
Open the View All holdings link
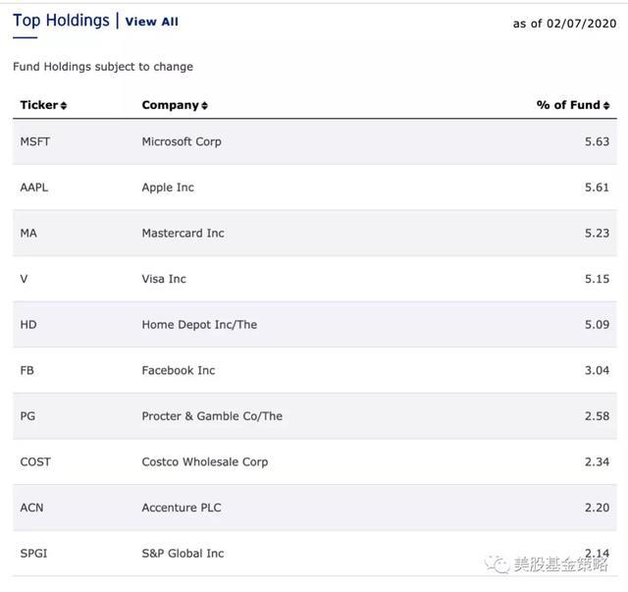pos(152,22)
